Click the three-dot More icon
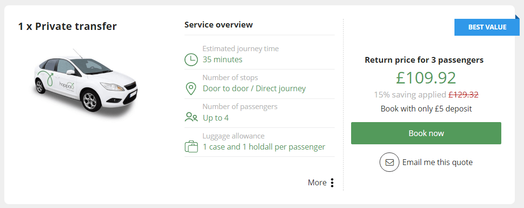Image resolution: width=524 pixels, height=208 pixels. pyautogui.click(x=332, y=182)
